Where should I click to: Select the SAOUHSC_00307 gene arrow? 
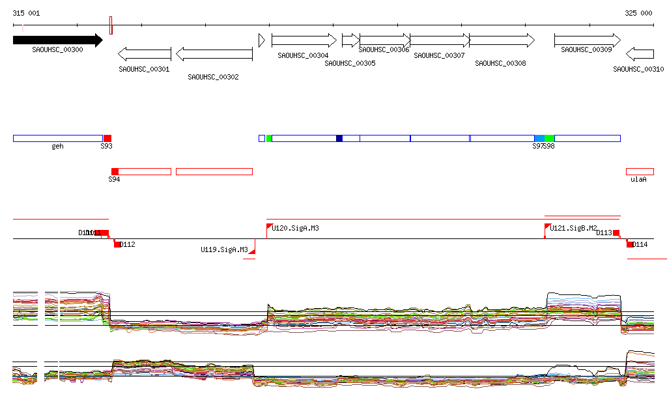tap(440, 40)
